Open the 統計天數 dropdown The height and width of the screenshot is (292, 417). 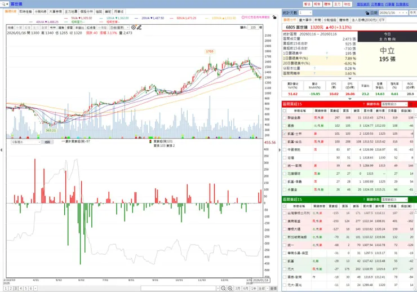(305, 13)
